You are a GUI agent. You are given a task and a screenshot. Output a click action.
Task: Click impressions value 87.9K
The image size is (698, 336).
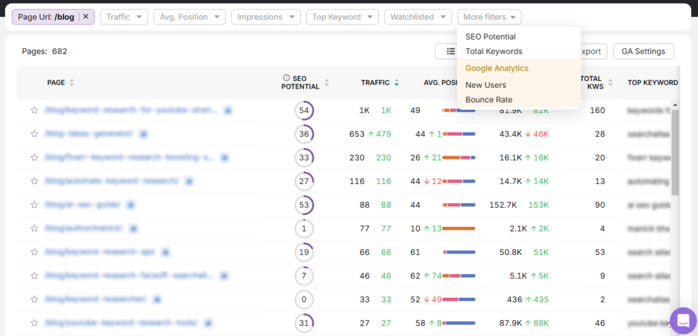[x=511, y=322]
